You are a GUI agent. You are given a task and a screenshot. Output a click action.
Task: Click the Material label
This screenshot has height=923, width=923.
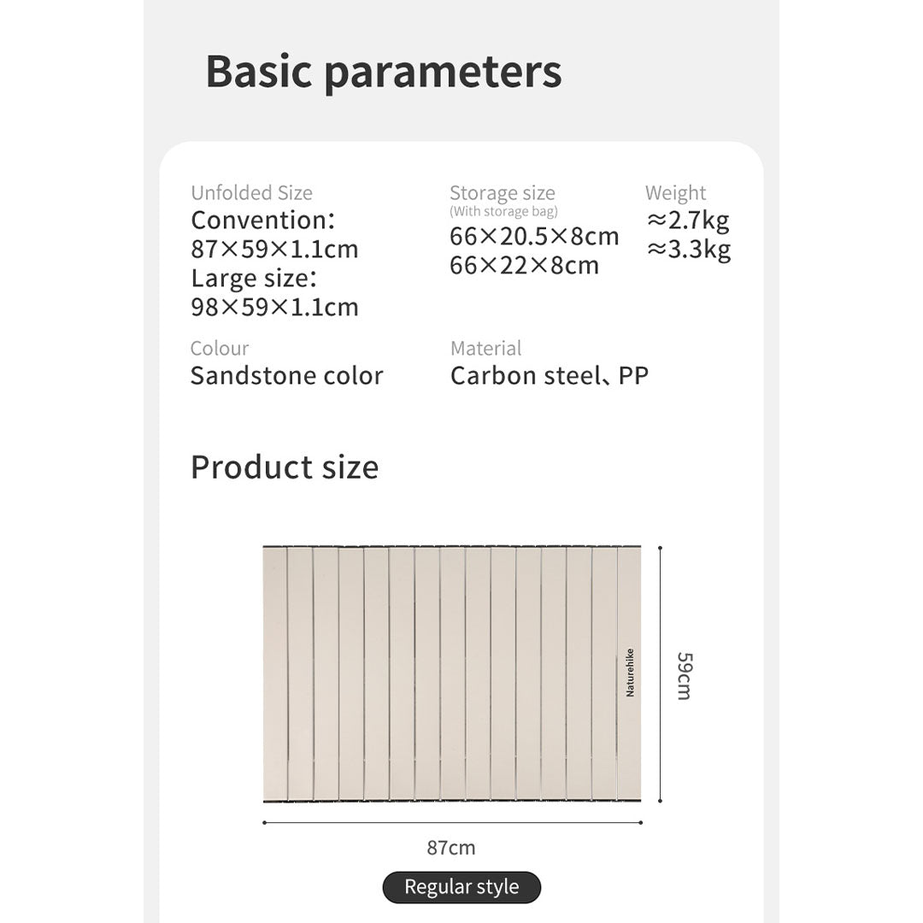coord(485,349)
